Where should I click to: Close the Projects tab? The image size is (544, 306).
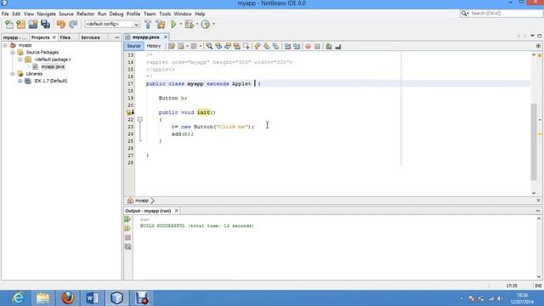pos(54,37)
